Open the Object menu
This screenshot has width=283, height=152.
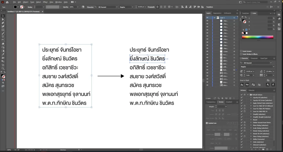tap(25, 2)
